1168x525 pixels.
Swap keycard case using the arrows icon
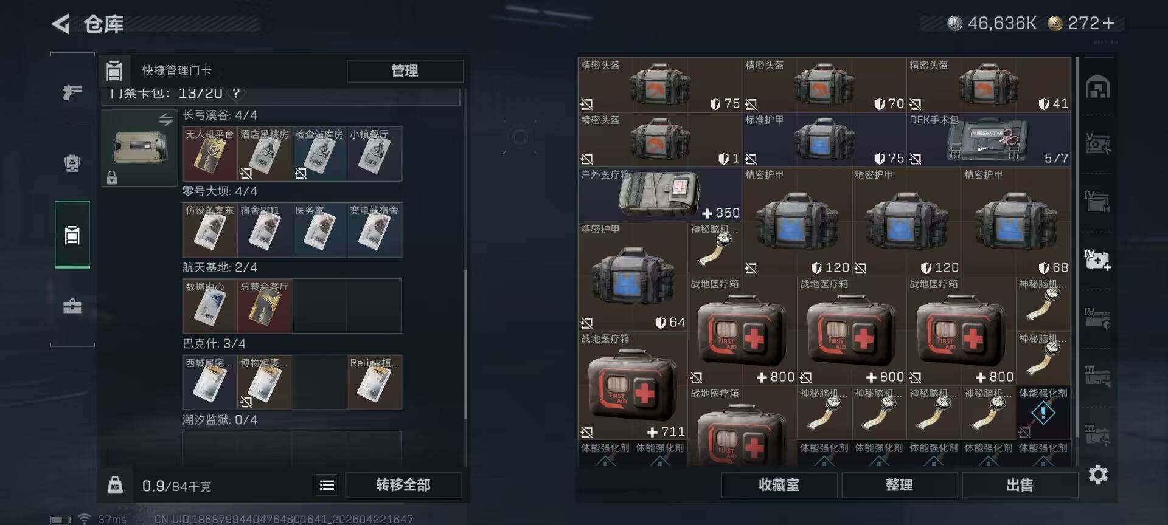(x=165, y=119)
